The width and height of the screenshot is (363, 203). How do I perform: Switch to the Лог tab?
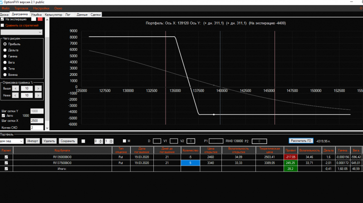pos(68,15)
